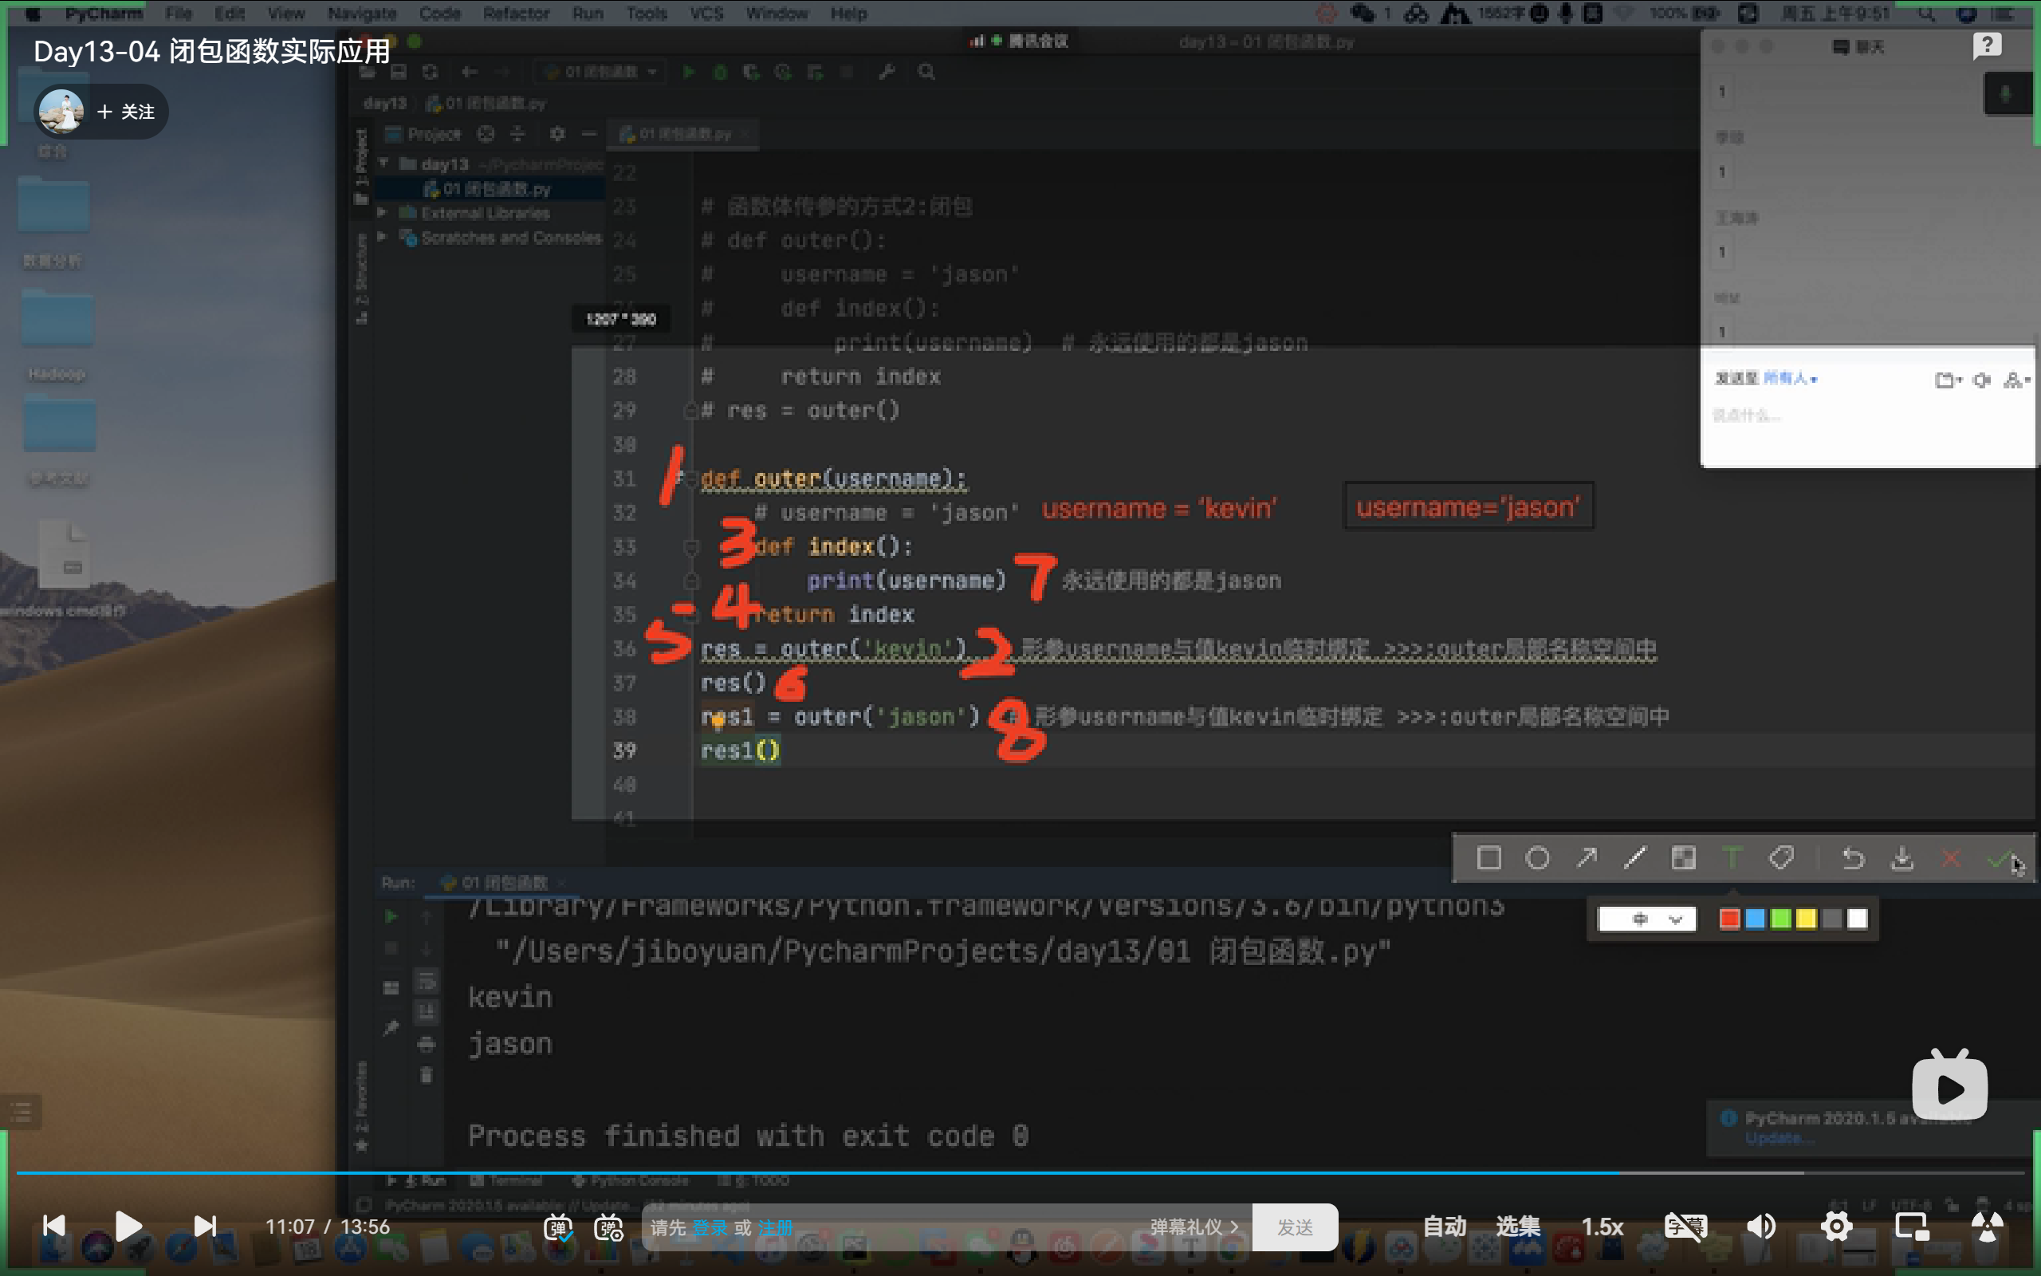
Task: Click the uploader avatar
Action: click(x=61, y=112)
